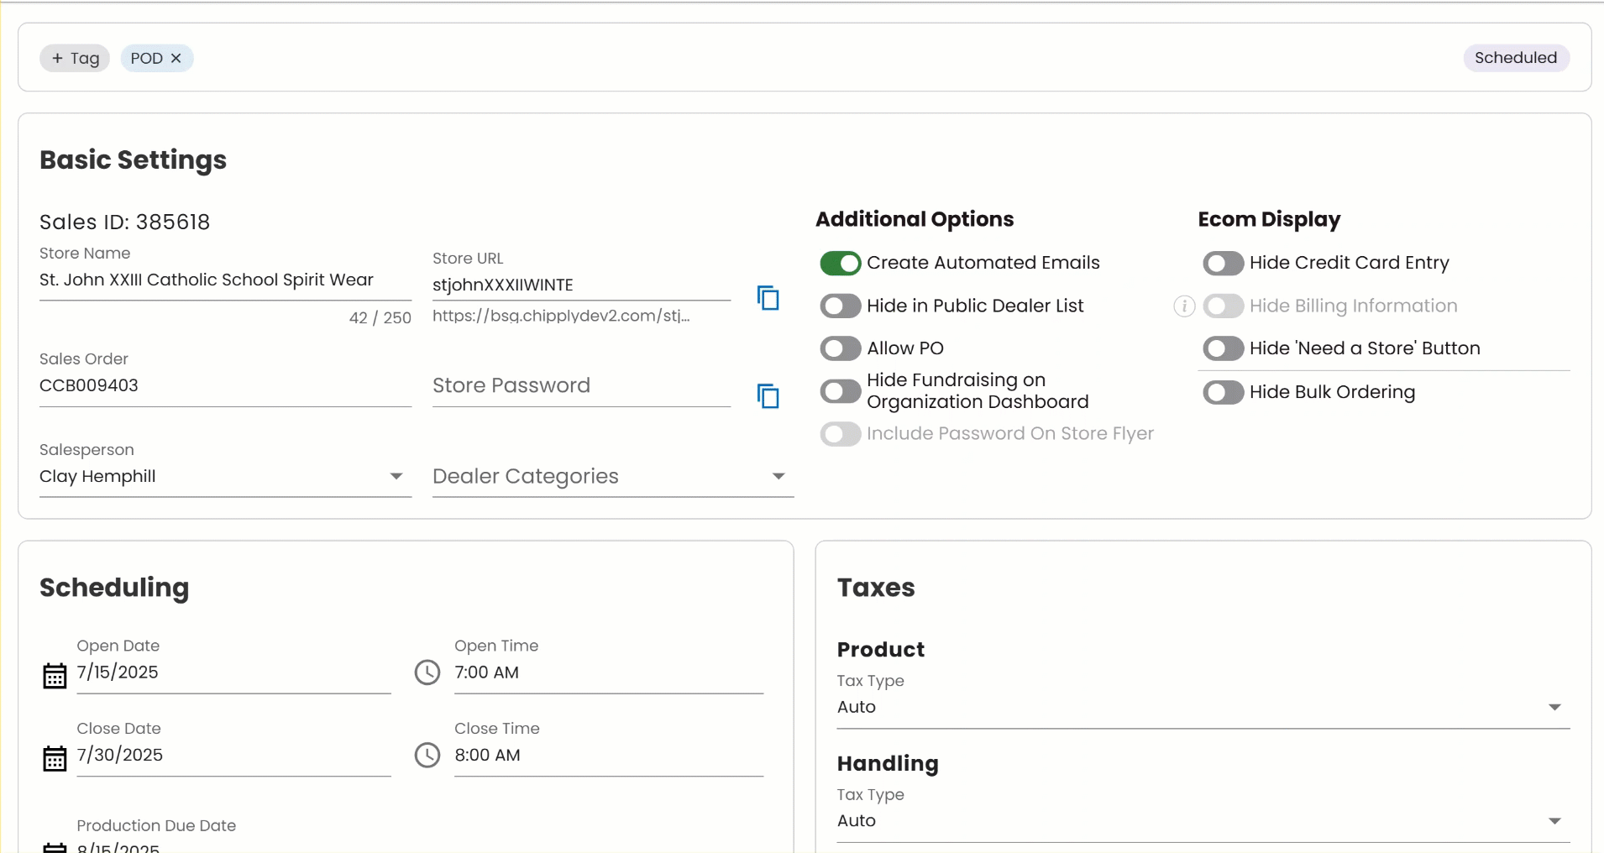Copy the Store URL with copy icon

768,298
